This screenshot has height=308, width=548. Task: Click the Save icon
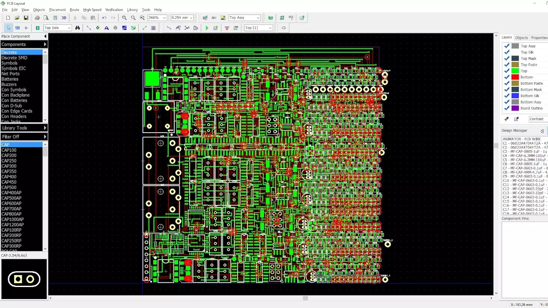[26, 18]
